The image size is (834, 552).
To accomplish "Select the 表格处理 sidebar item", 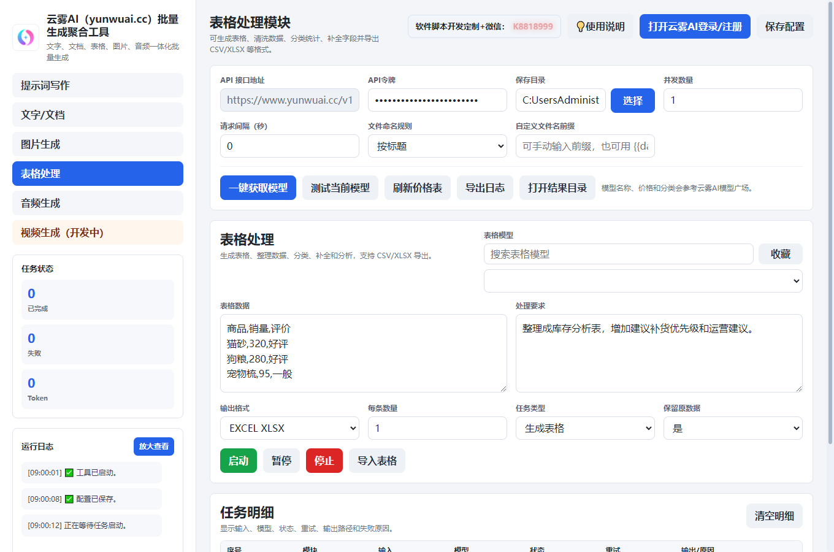I will tap(98, 174).
